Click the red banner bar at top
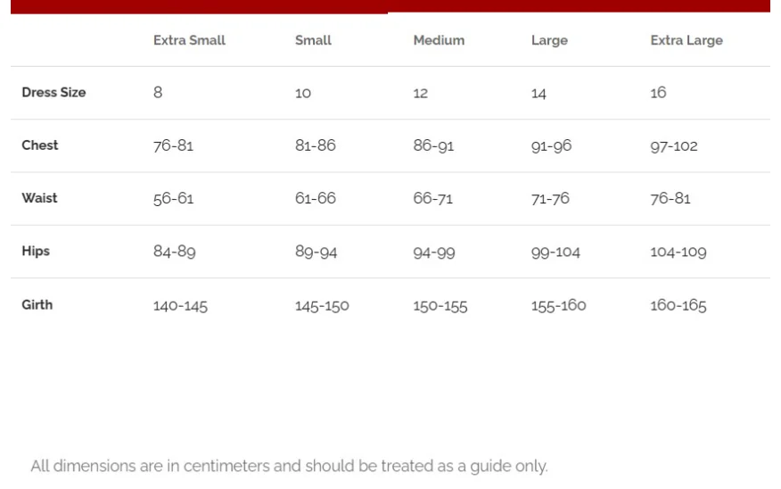Screen dimensions: 781x489 [390, 6]
